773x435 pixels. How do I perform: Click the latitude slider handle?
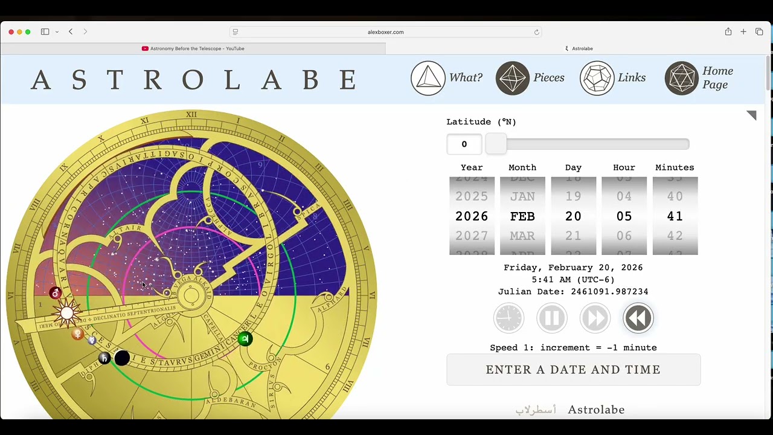click(496, 144)
